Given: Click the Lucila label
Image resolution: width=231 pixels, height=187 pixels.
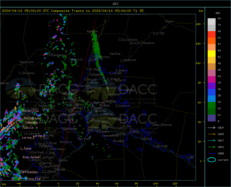Looking at the screenshot, I should tap(28, 128).
